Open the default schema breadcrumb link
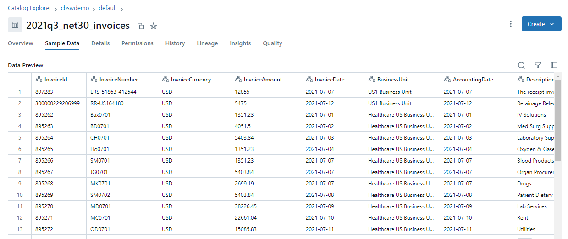This screenshot has height=239, width=568. point(108,8)
